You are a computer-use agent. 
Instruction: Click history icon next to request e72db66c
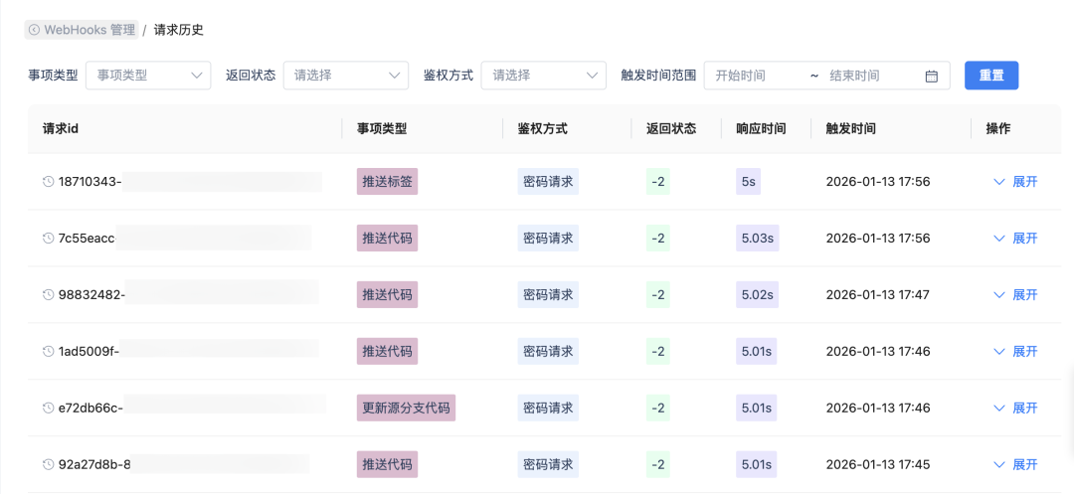48,408
